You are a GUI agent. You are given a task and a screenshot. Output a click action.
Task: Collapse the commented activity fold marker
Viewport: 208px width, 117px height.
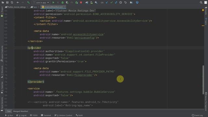pyautogui.click(x=14, y=102)
